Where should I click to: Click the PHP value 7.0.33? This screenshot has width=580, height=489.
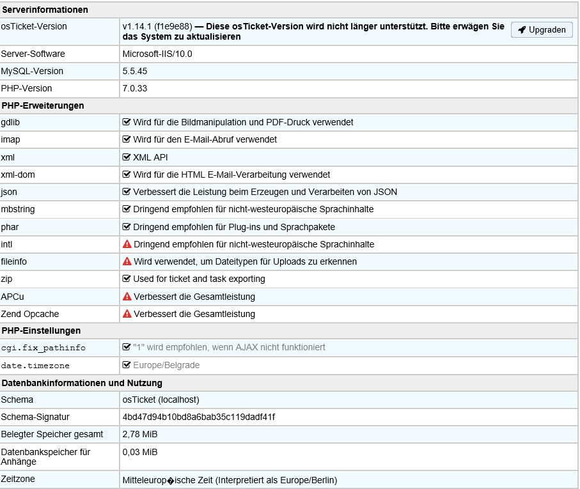[135, 88]
